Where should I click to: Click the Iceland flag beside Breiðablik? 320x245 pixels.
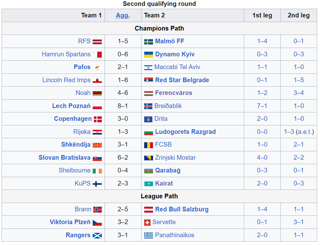tap(148, 106)
